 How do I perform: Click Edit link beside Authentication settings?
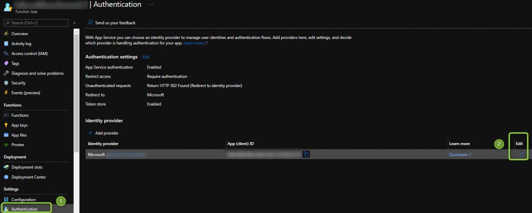[145, 57]
